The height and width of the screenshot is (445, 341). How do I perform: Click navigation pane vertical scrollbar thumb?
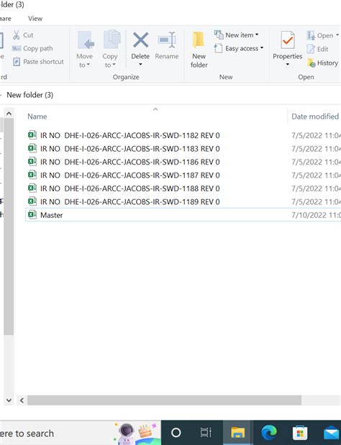coord(9,226)
